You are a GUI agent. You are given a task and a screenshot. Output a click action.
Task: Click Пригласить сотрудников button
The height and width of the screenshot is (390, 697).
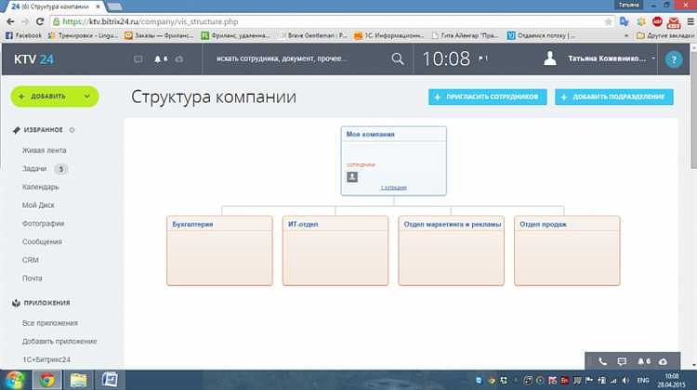pyautogui.click(x=488, y=97)
